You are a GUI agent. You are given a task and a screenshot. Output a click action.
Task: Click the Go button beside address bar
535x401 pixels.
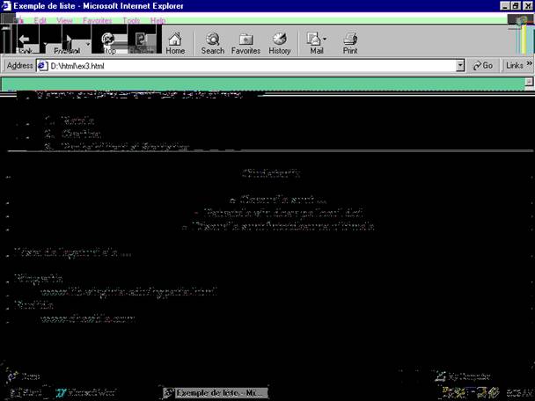coord(482,66)
